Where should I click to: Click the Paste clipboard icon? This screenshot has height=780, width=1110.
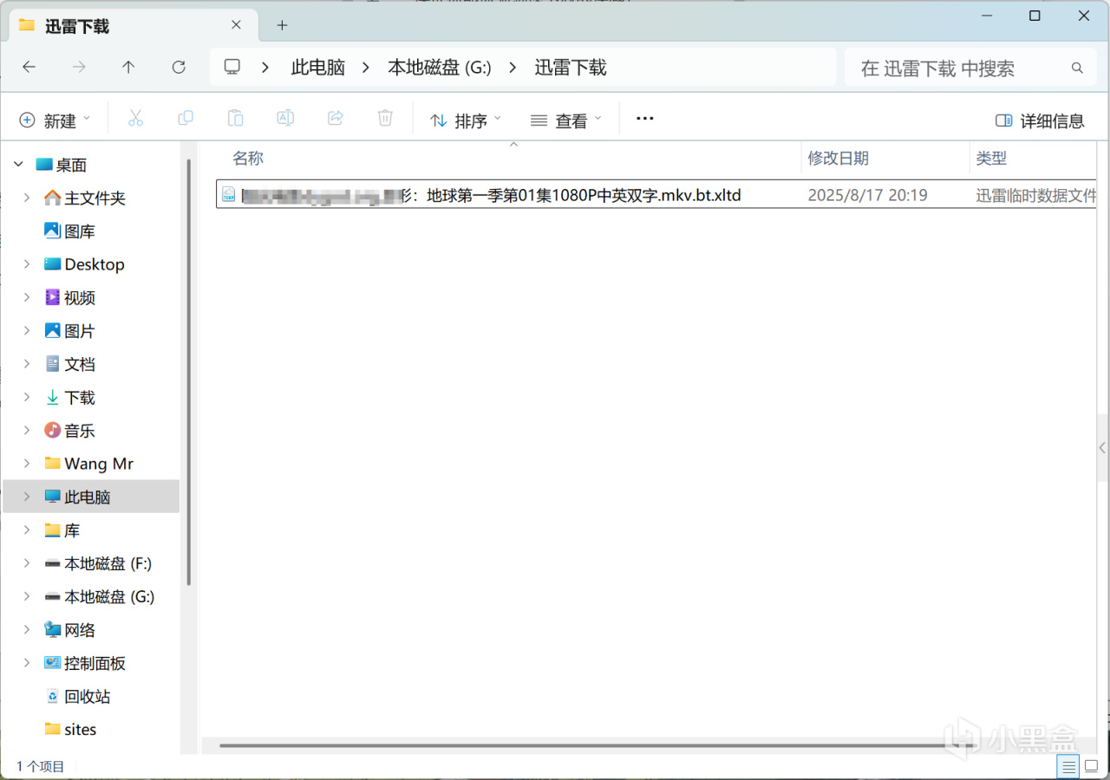(x=235, y=119)
